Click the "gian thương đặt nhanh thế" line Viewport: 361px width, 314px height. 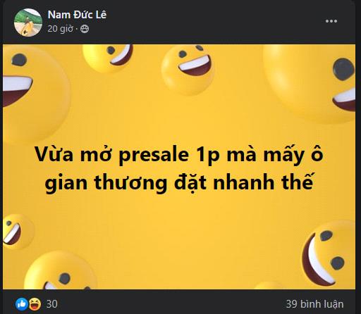click(x=179, y=182)
